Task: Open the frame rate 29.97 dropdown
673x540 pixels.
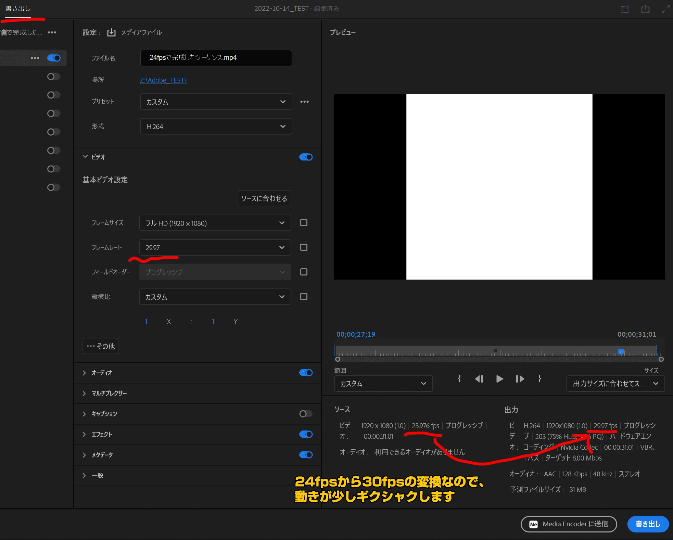Action: point(215,247)
